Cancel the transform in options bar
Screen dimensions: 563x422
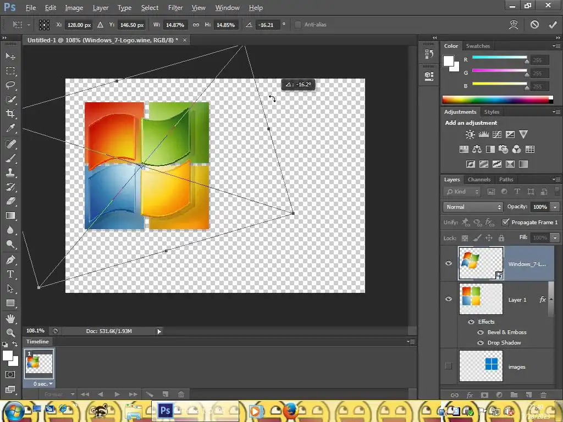(x=534, y=24)
